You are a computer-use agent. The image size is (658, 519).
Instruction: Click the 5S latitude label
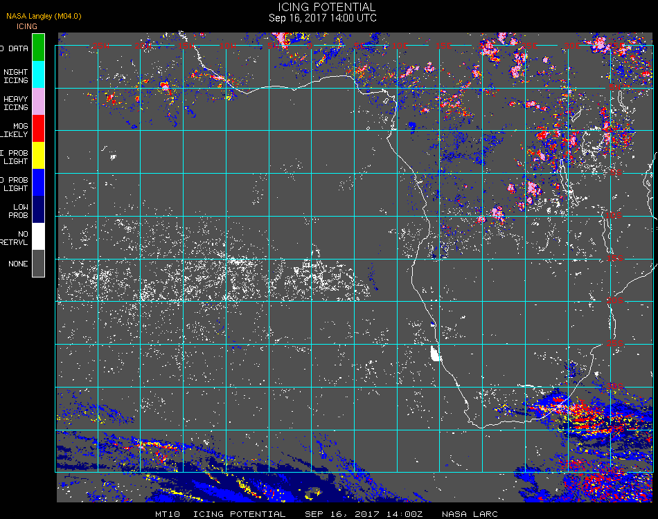pos(616,172)
